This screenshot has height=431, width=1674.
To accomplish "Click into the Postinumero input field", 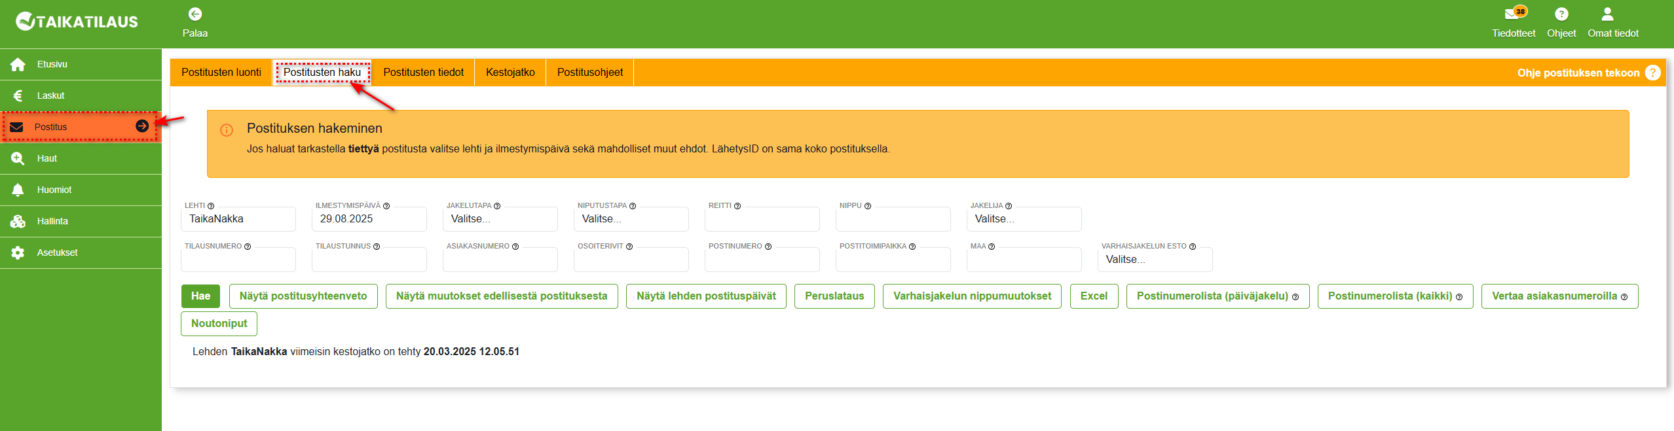I will 762,260.
